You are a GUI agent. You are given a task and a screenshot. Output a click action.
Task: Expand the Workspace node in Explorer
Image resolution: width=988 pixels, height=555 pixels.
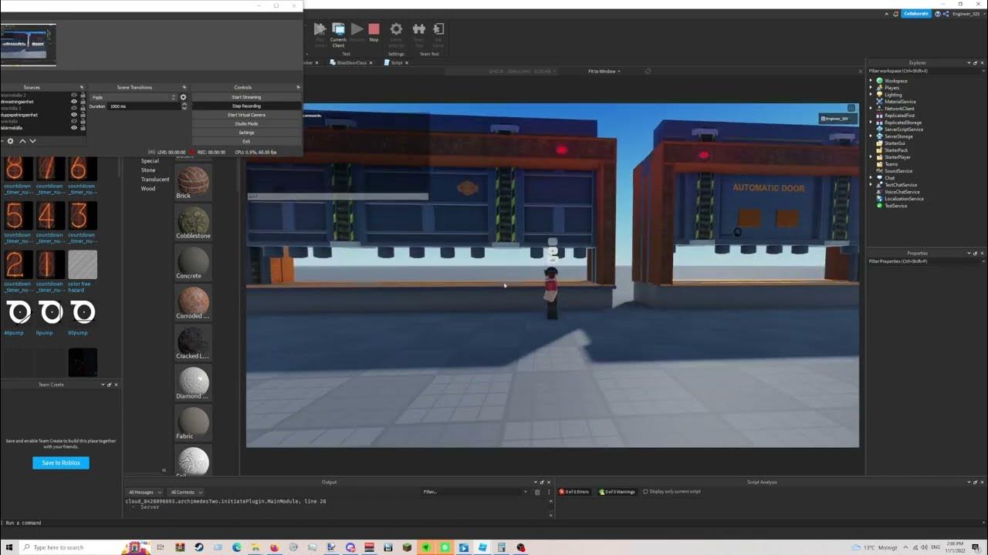871,81
